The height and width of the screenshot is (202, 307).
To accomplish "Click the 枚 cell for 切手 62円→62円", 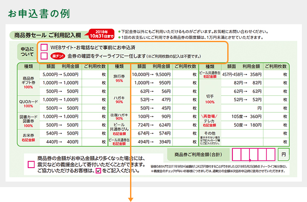I will click(x=276, y=91).
